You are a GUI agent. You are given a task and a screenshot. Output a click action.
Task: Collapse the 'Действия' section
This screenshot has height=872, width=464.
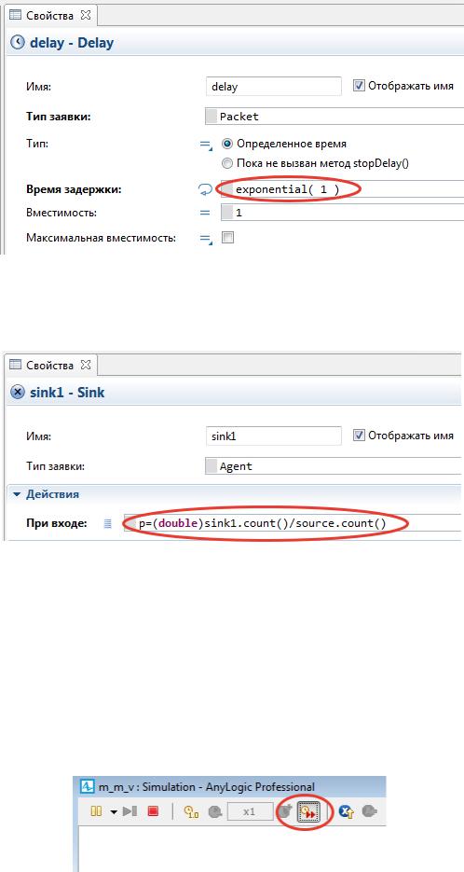point(17,494)
